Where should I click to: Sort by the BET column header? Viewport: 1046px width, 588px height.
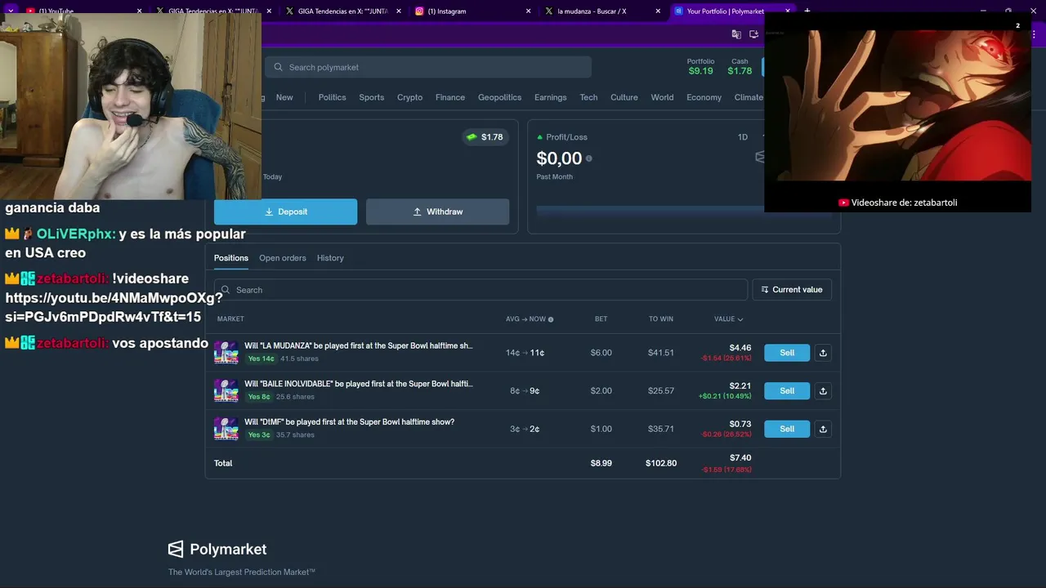tap(601, 319)
